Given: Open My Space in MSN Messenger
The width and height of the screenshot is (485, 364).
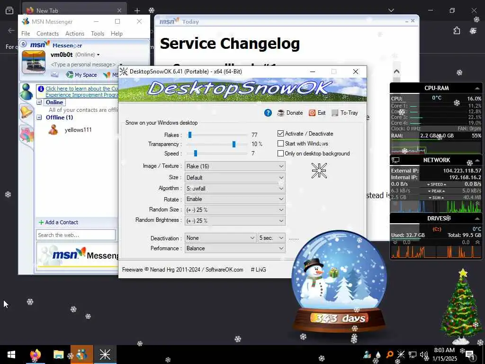Looking at the screenshot, I should pos(81,75).
